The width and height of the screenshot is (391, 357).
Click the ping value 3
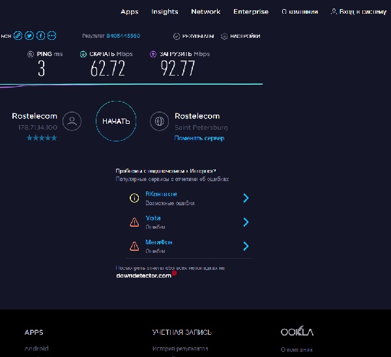click(42, 68)
